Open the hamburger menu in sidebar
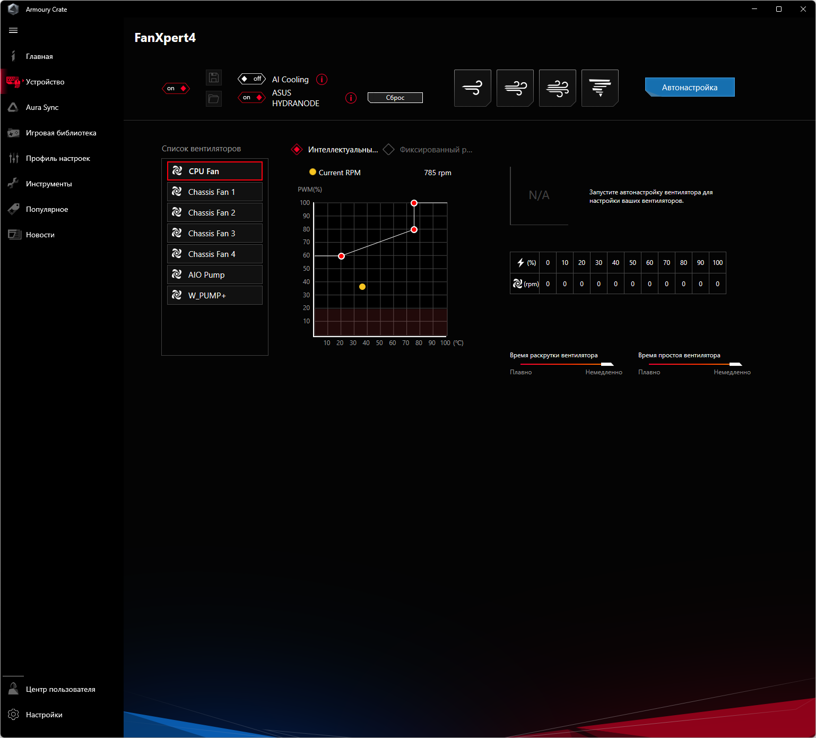 13,30
